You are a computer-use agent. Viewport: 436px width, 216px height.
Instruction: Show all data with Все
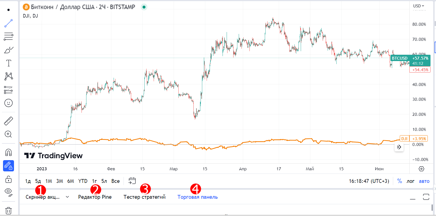pos(116,181)
